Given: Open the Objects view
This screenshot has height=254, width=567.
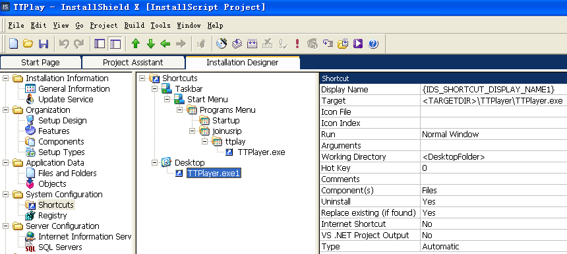Looking at the screenshot, I should tap(52, 184).
